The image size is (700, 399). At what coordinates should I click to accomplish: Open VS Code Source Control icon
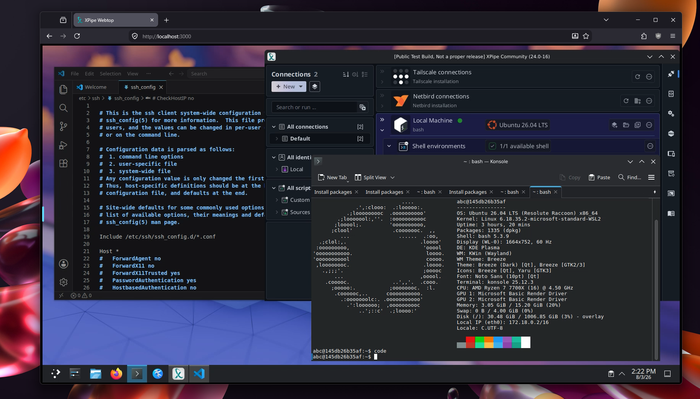(x=64, y=126)
